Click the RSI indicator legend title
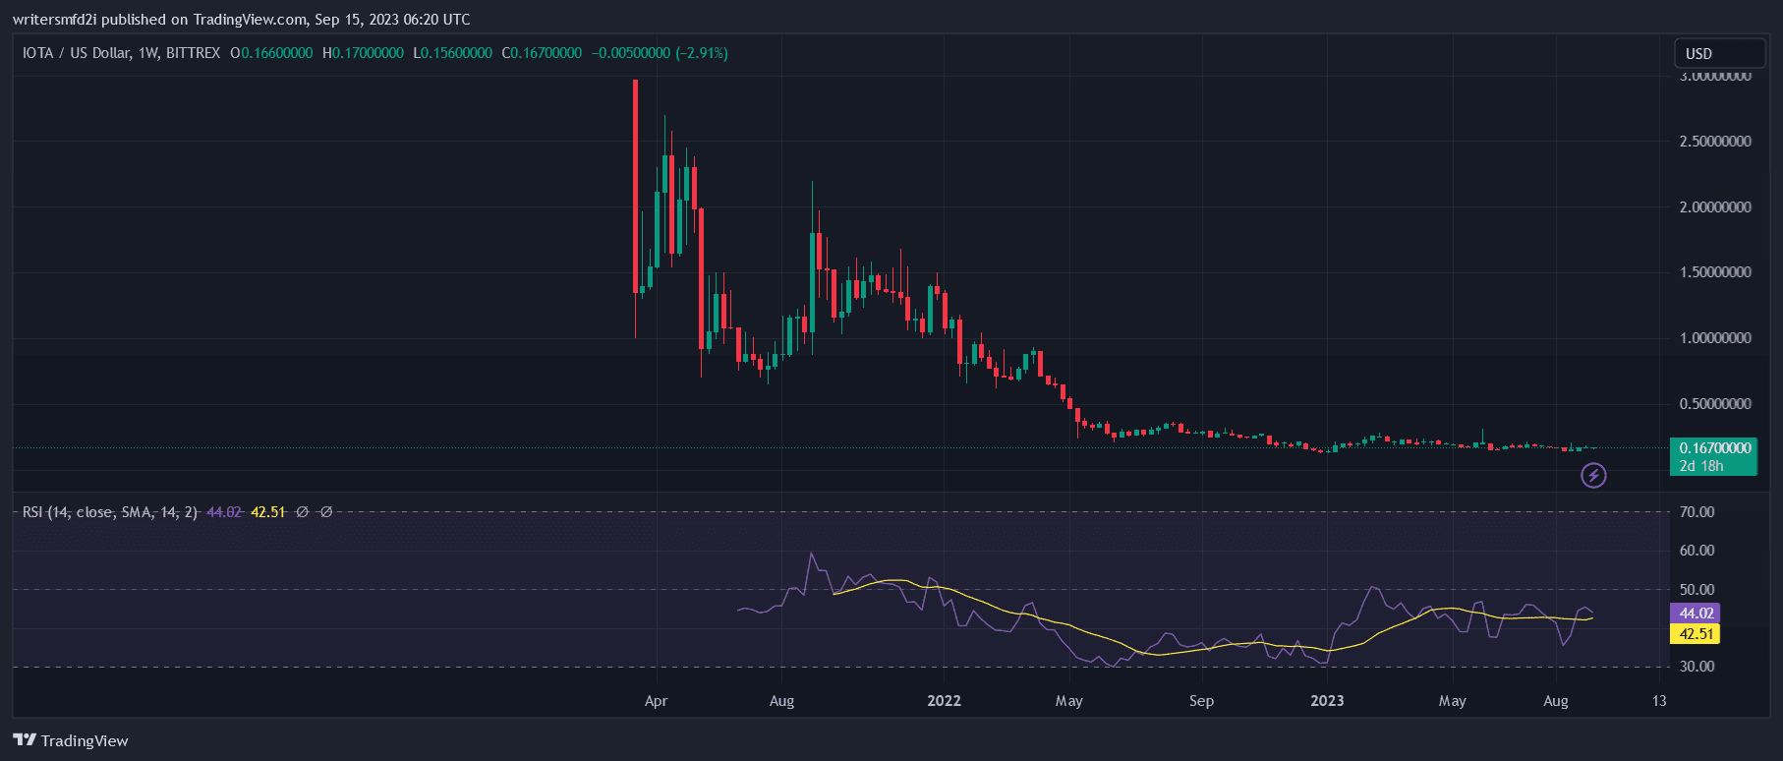 point(109,512)
